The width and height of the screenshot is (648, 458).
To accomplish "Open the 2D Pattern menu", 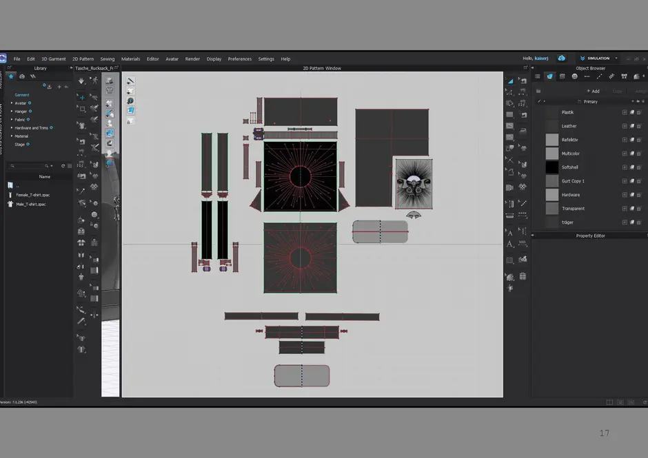I will click(83, 59).
